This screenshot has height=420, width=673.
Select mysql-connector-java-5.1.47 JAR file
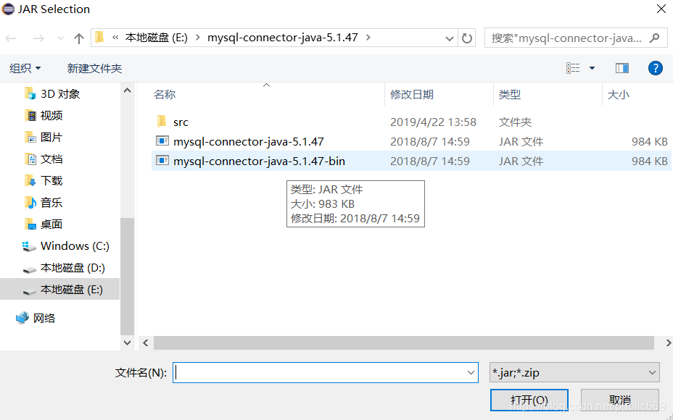[249, 141]
